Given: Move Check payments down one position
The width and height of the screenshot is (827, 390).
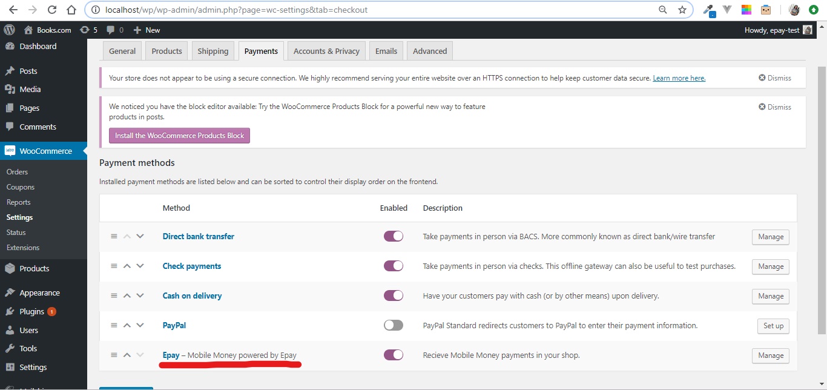Looking at the screenshot, I should click(140, 266).
